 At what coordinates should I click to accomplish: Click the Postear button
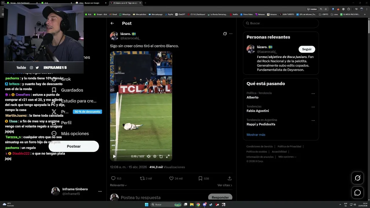(74, 146)
